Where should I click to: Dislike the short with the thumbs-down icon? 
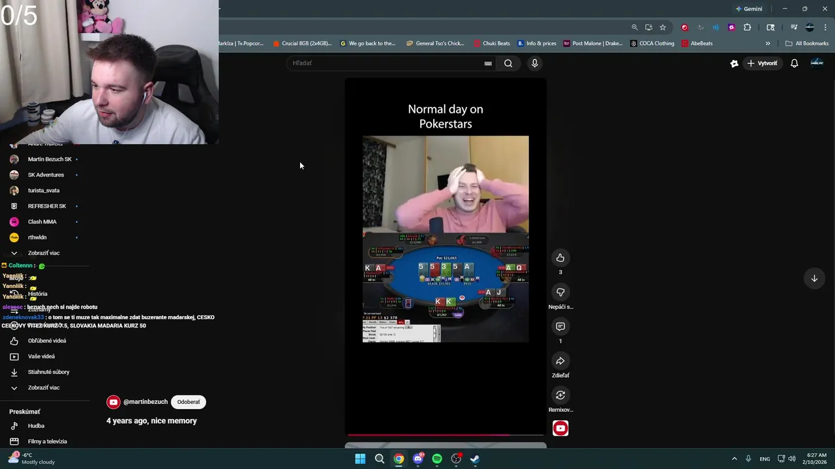click(x=560, y=292)
